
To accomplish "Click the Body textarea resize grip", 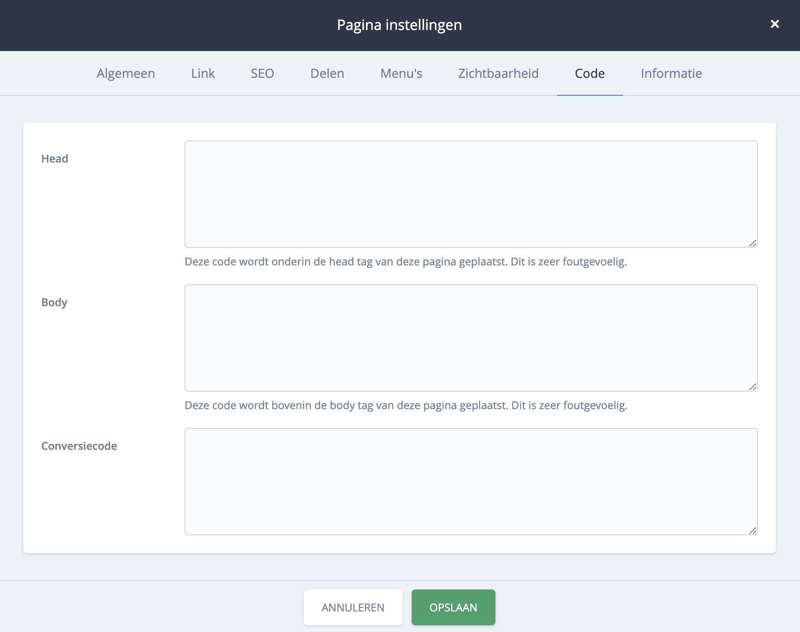I will click(x=753, y=387).
